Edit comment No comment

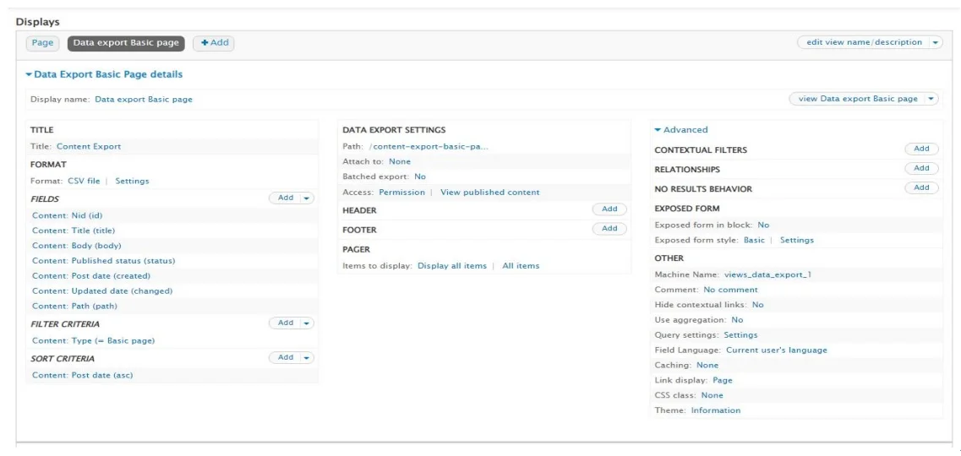(x=730, y=290)
